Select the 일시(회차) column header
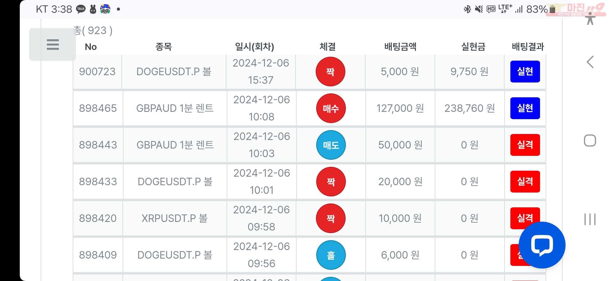Screen dimensions: 609x281 pos(255,47)
